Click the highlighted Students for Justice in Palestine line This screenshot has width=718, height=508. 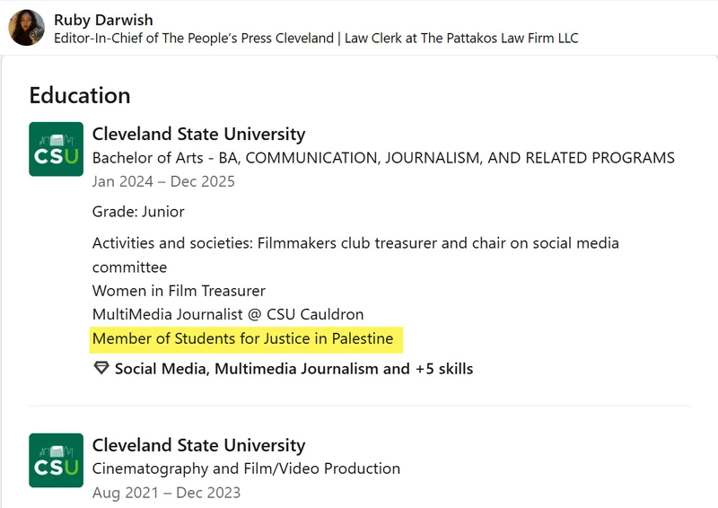point(242,338)
